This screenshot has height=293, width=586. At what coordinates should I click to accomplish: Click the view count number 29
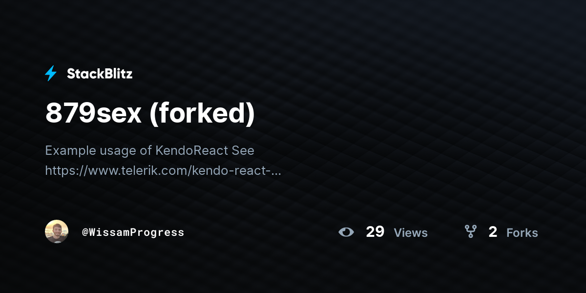click(x=375, y=232)
